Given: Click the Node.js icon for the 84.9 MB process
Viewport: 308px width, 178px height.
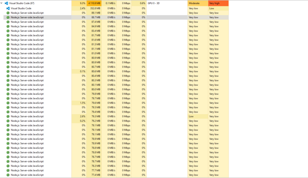Looking at the screenshot, I should tap(8, 26).
